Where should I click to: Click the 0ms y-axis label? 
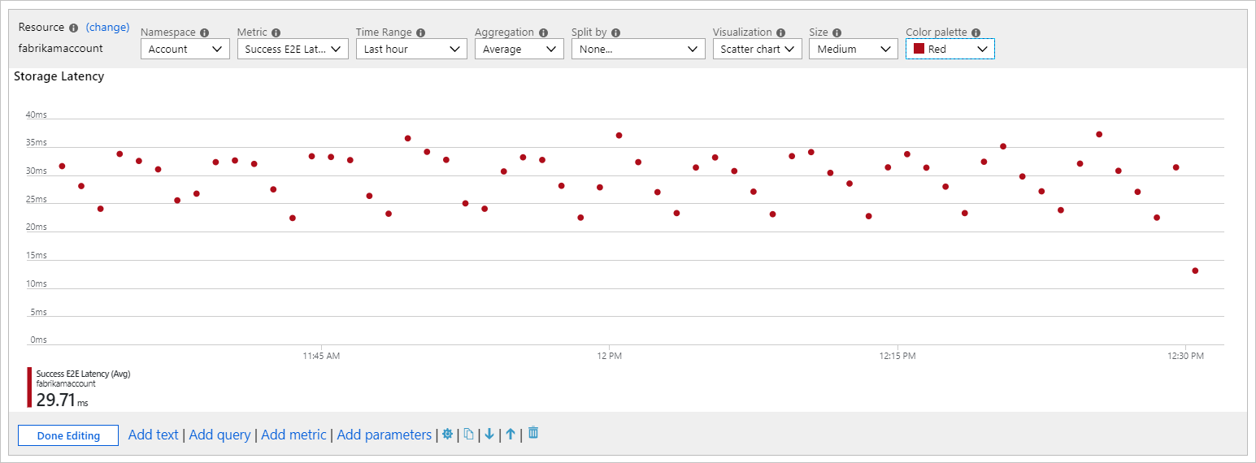pyautogui.click(x=39, y=340)
